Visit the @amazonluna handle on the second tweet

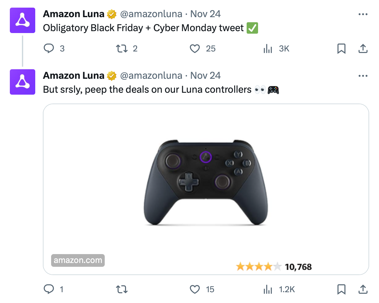(x=151, y=76)
